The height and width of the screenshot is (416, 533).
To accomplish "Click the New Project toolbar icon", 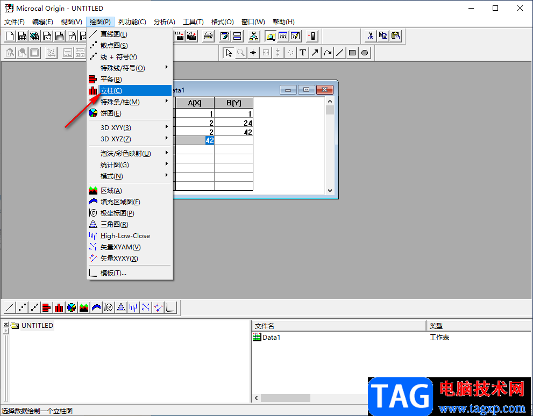I will click(x=10, y=35).
